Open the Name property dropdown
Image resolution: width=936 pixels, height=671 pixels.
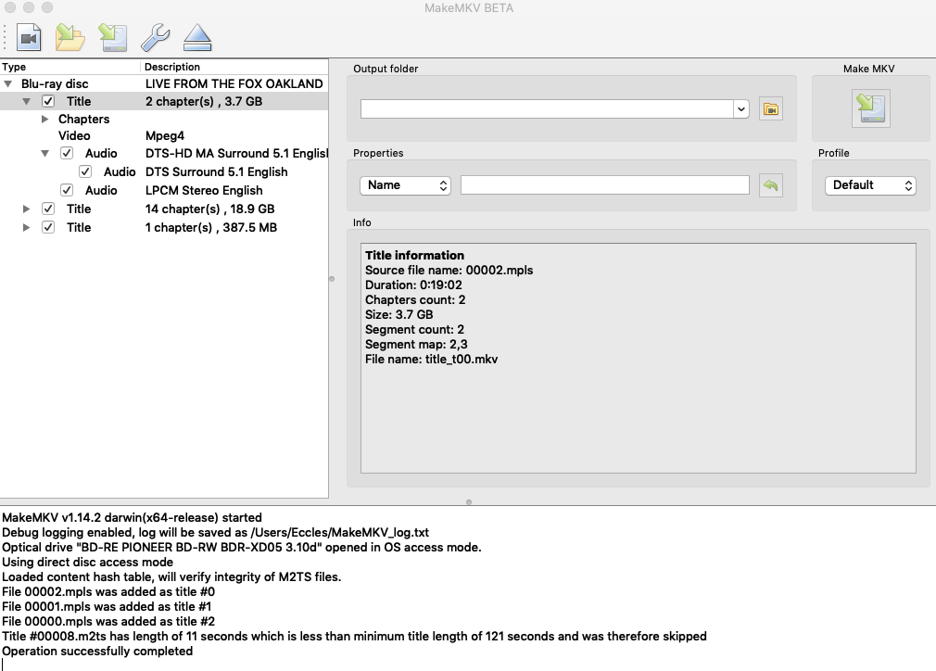[405, 185]
